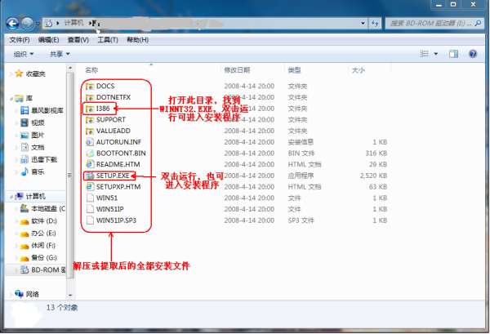
Task: Select the I386 folder icon
Action: point(90,109)
